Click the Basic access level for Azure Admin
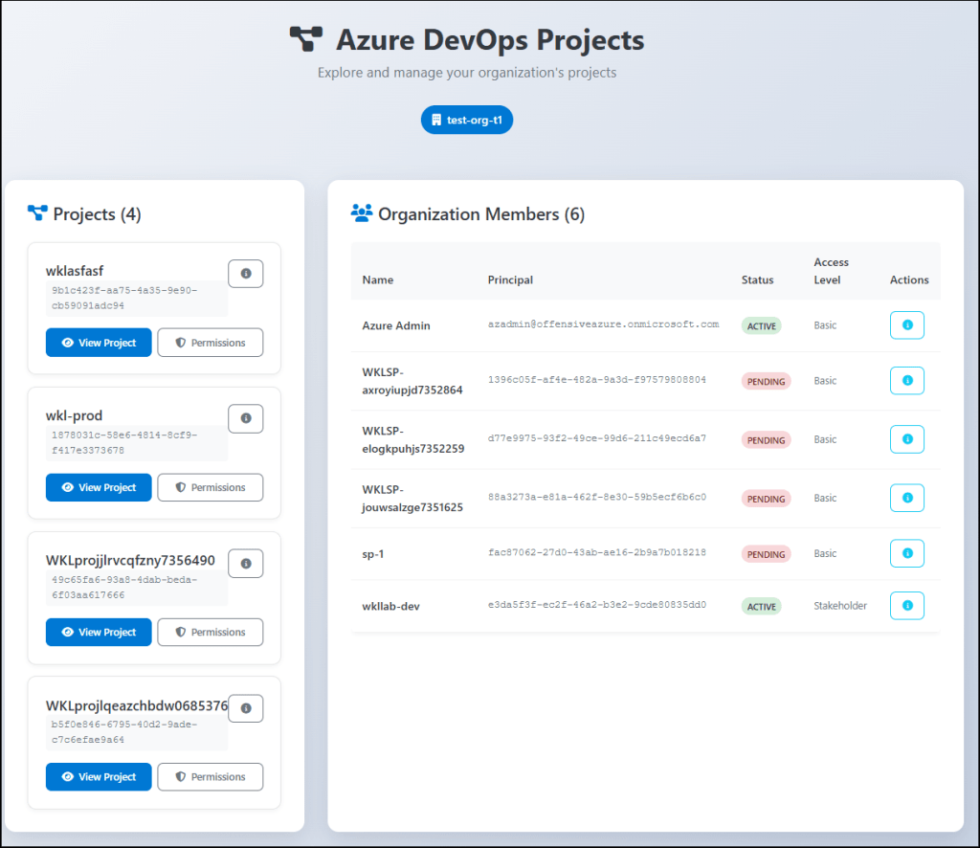 click(x=825, y=325)
